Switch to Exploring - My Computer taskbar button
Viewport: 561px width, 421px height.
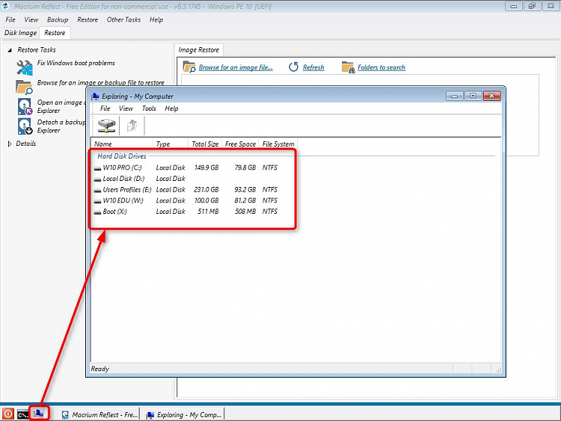(185, 414)
